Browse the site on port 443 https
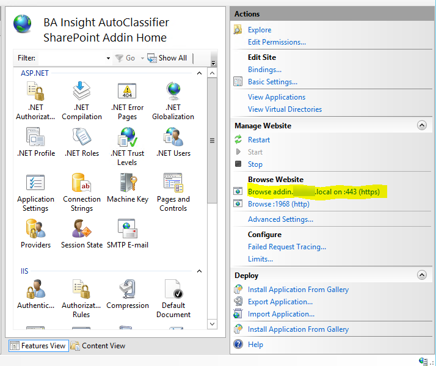The height and width of the screenshot is (366, 436). 313,192
